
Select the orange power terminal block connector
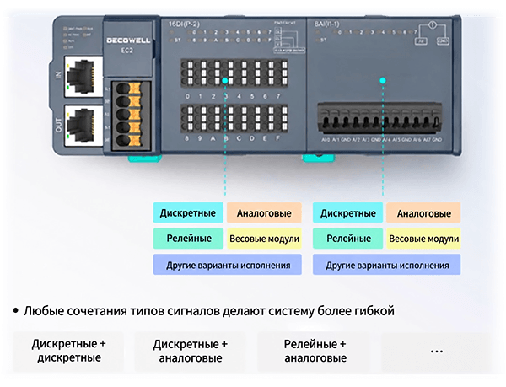tap(131, 116)
